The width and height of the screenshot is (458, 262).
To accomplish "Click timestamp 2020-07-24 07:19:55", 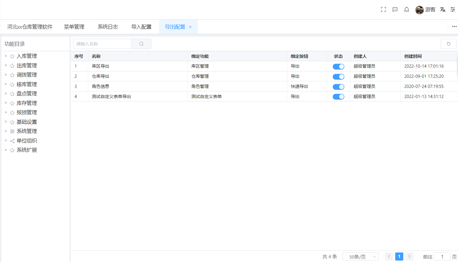I will point(424,86).
